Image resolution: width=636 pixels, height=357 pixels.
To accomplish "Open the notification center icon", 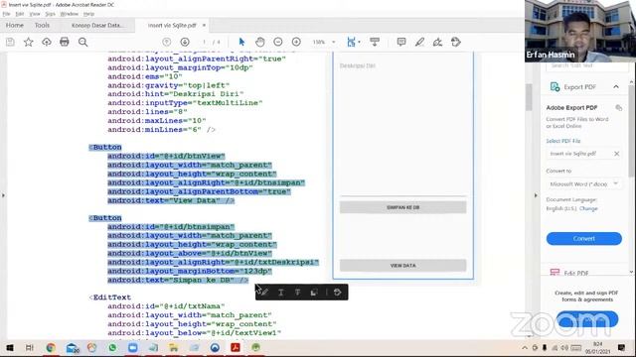I will click(x=621, y=348).
